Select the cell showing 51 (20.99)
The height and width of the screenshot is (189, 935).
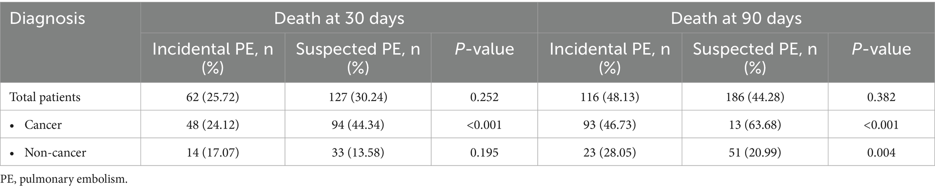(755, 153)
